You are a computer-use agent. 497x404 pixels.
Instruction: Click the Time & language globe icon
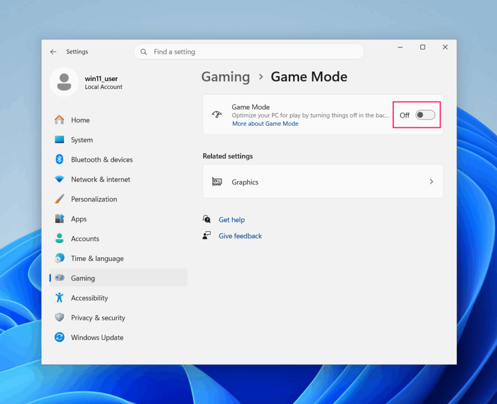(x=59, y=258)
